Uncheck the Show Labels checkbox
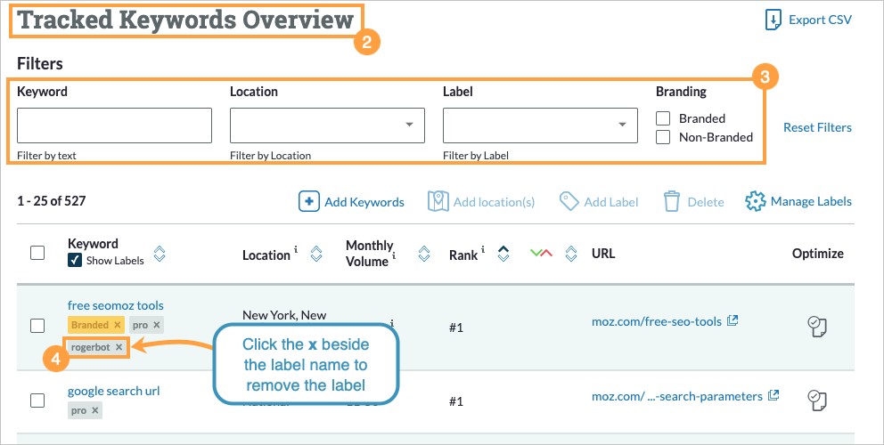The width and height of the screenshot is (884, 445). [75, 261]
